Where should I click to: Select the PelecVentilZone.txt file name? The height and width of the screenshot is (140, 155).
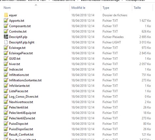pos(22,118)
